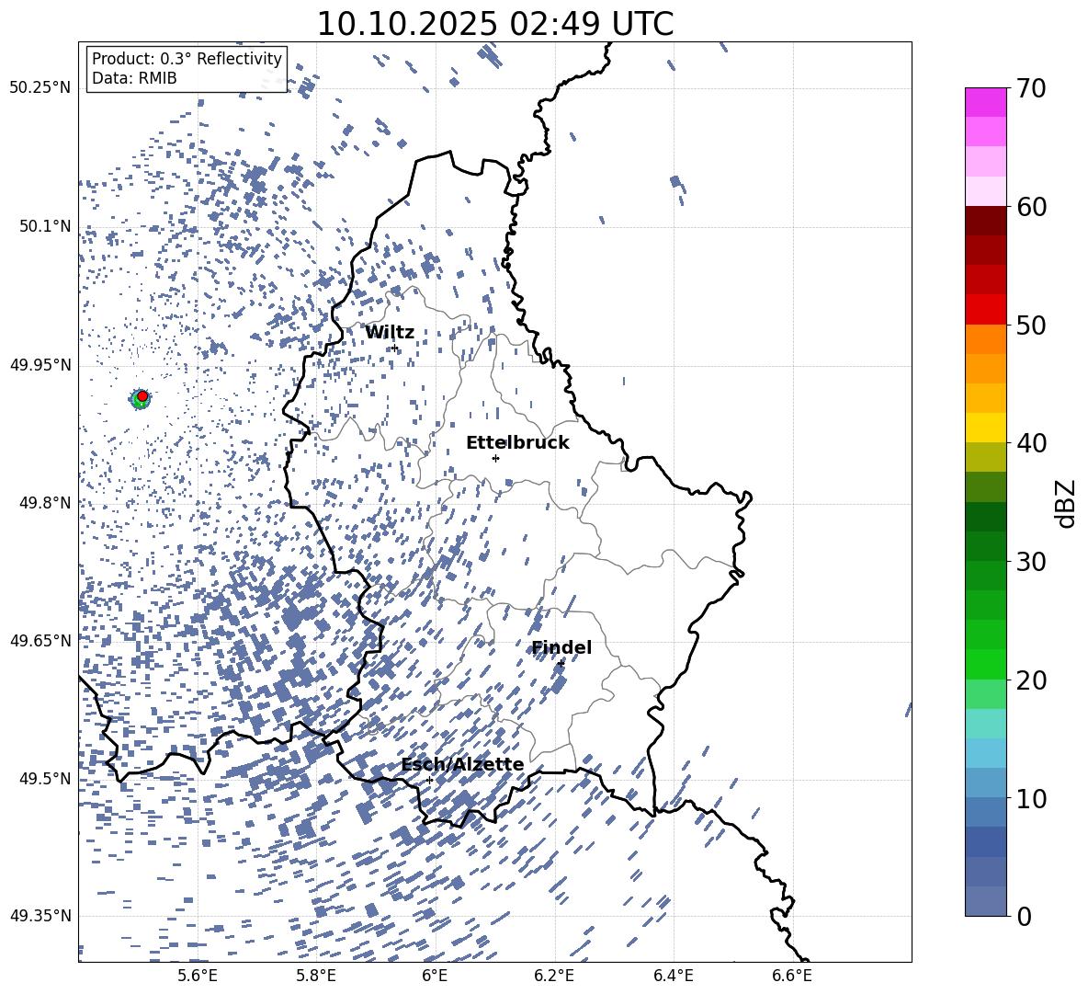Click the 49.95°N latitude label
Screen dimensions: 1088x994
click(40, 365)
